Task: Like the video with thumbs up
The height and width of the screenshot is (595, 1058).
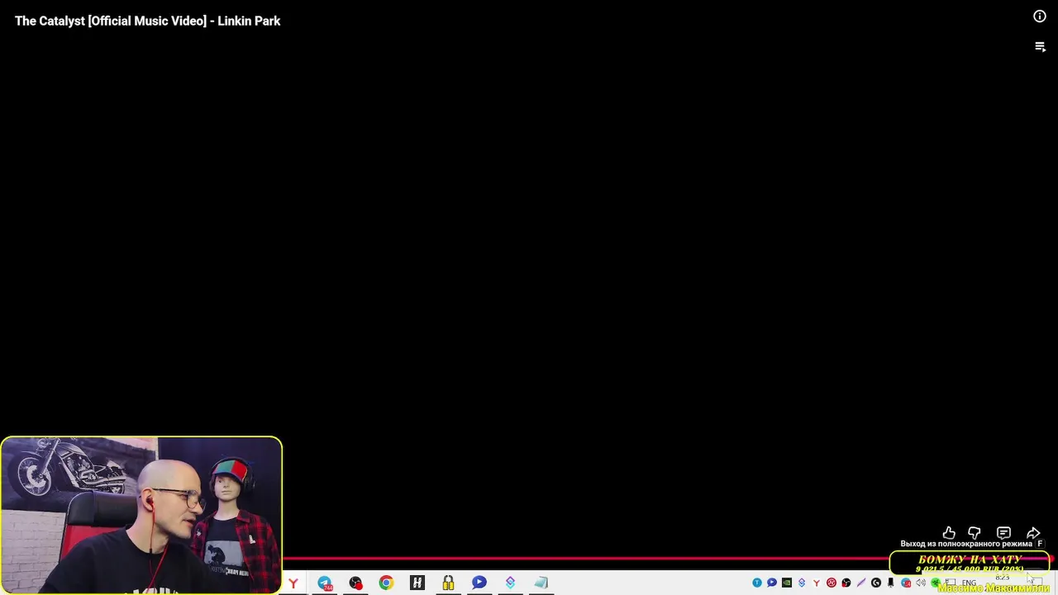Action: click(949, 533)
